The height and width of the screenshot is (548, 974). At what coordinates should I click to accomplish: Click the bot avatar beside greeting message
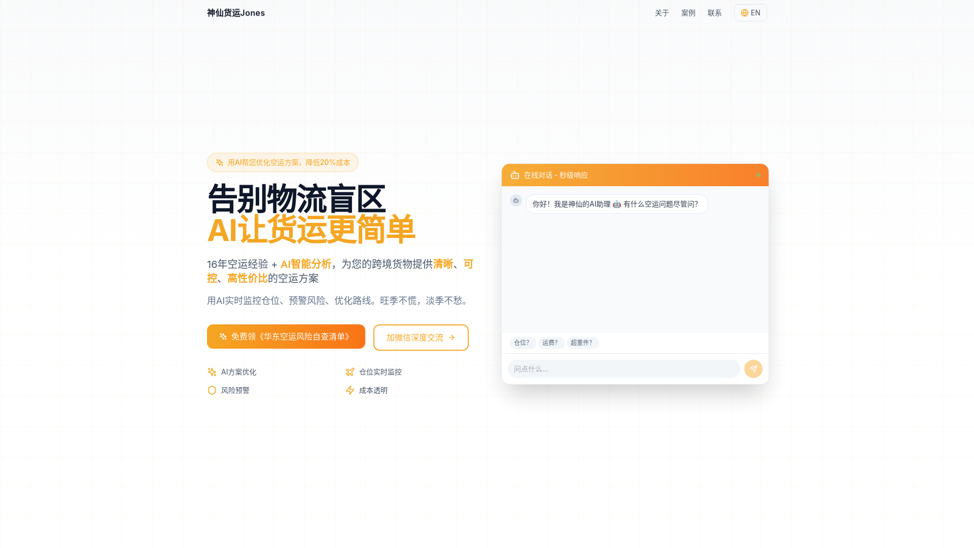(x=516, y=200)
